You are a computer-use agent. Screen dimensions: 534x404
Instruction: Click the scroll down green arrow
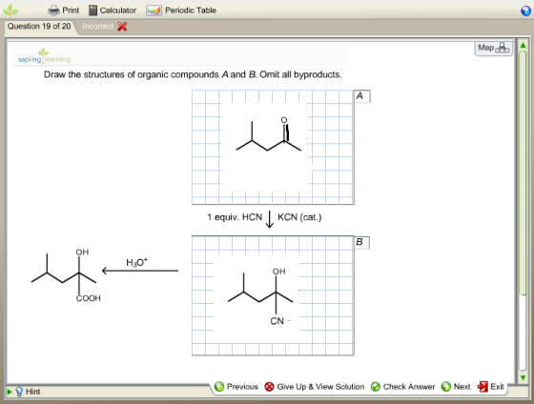pyautogui.click(x=523, y=377)
